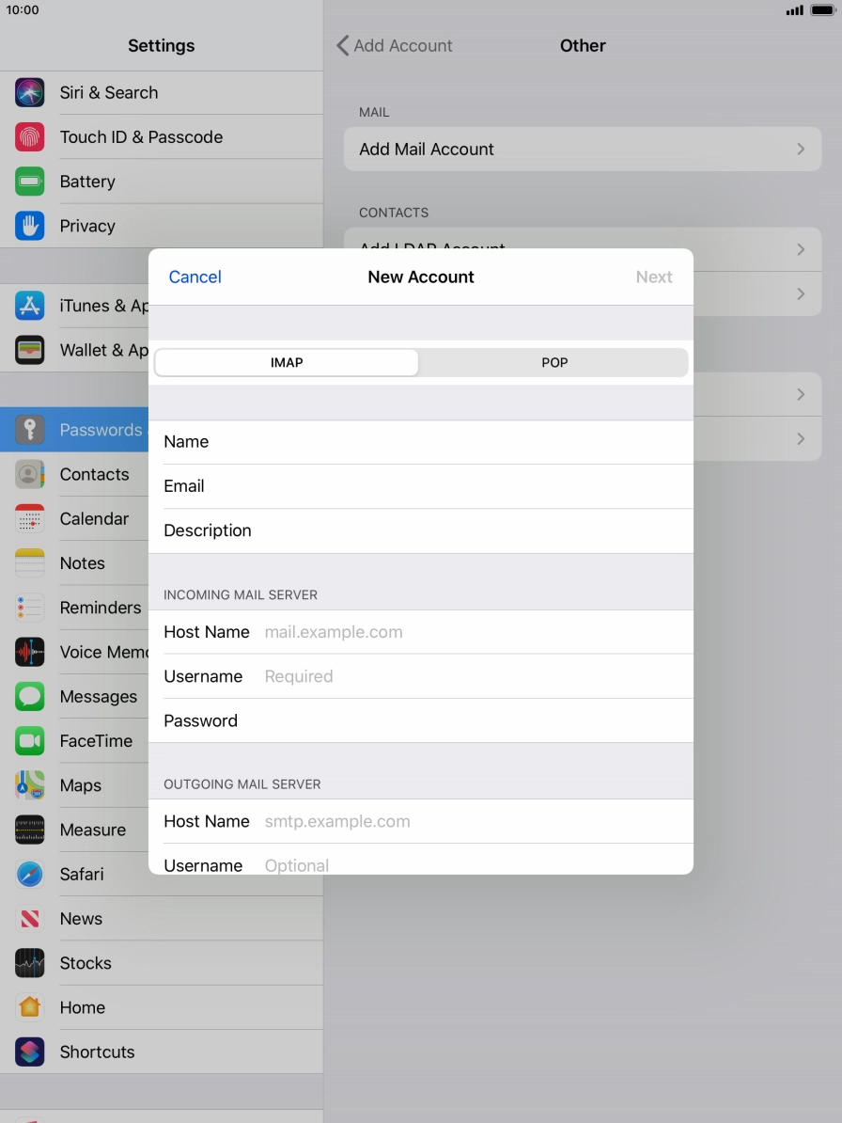Tap the Safari compass icon
The image size is (842, 1123).
pyautogui.click(x=30, y=875)
